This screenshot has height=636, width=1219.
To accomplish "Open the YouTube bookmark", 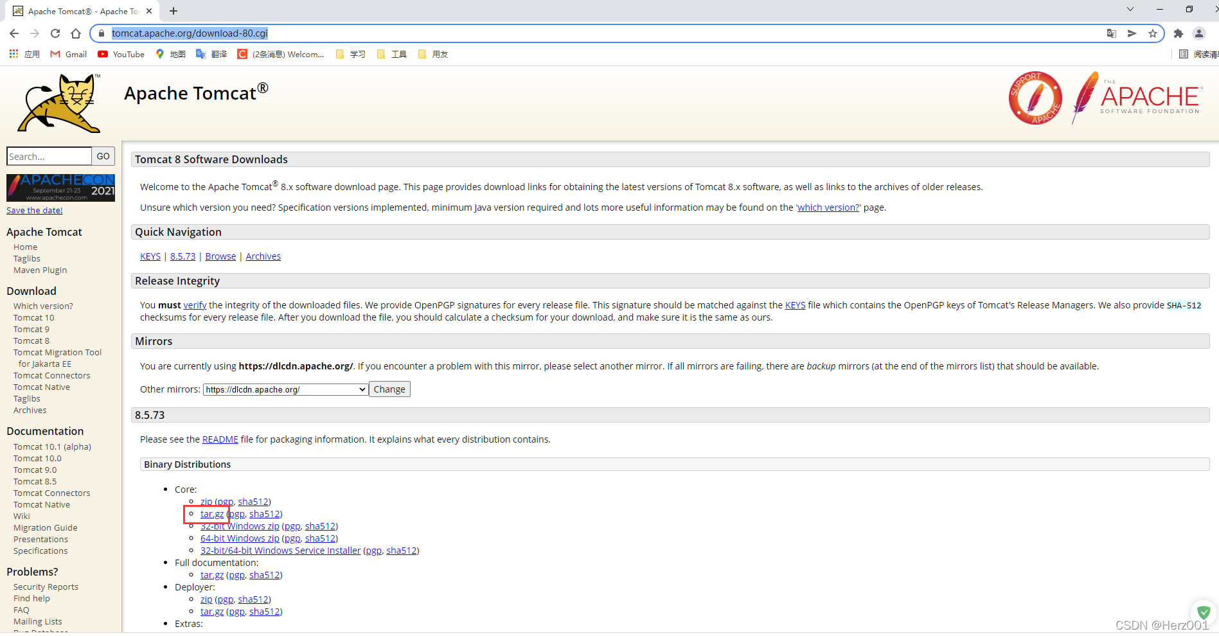I will click(x=121, y=54).
